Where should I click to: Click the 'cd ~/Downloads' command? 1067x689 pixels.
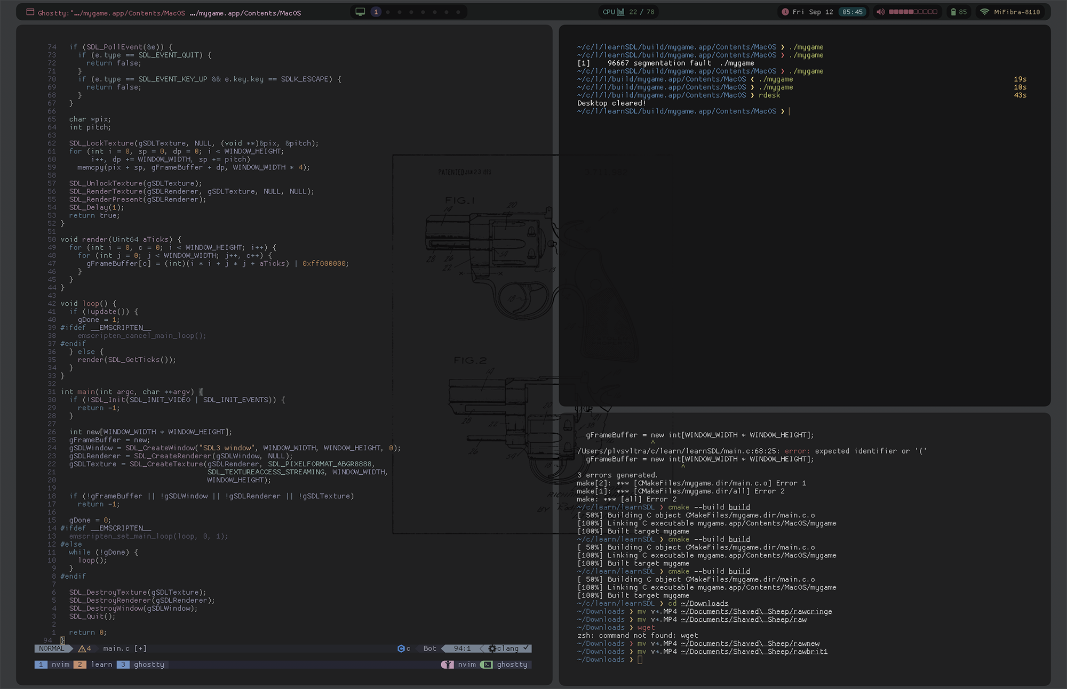point(698,604)
